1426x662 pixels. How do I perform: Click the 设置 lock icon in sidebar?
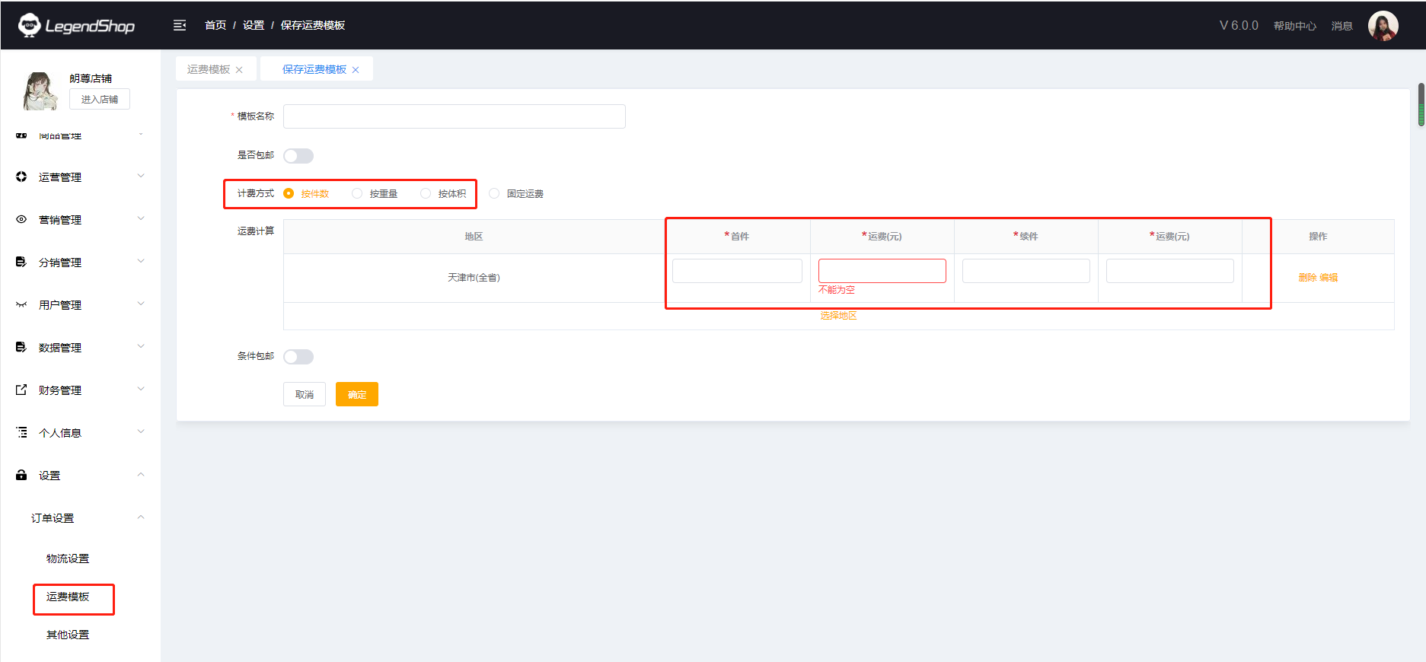click(21, 475)
